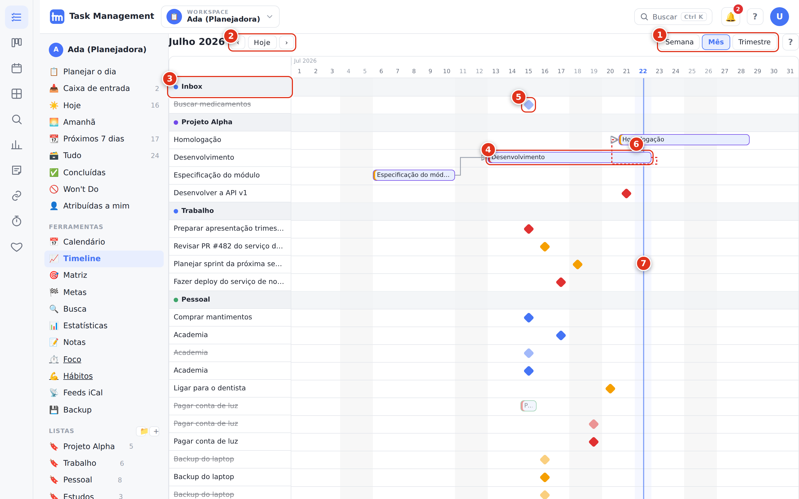Collapse the Projeto Alpha group row
This screenshot has width=799, height=499.
click(x=230, y=122)
